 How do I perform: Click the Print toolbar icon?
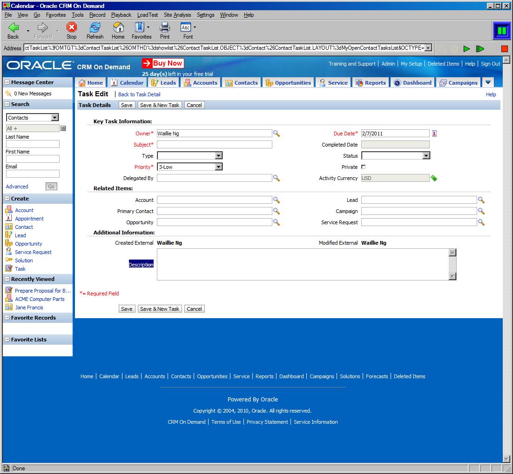pyautogui.click(x=165, y=27)
